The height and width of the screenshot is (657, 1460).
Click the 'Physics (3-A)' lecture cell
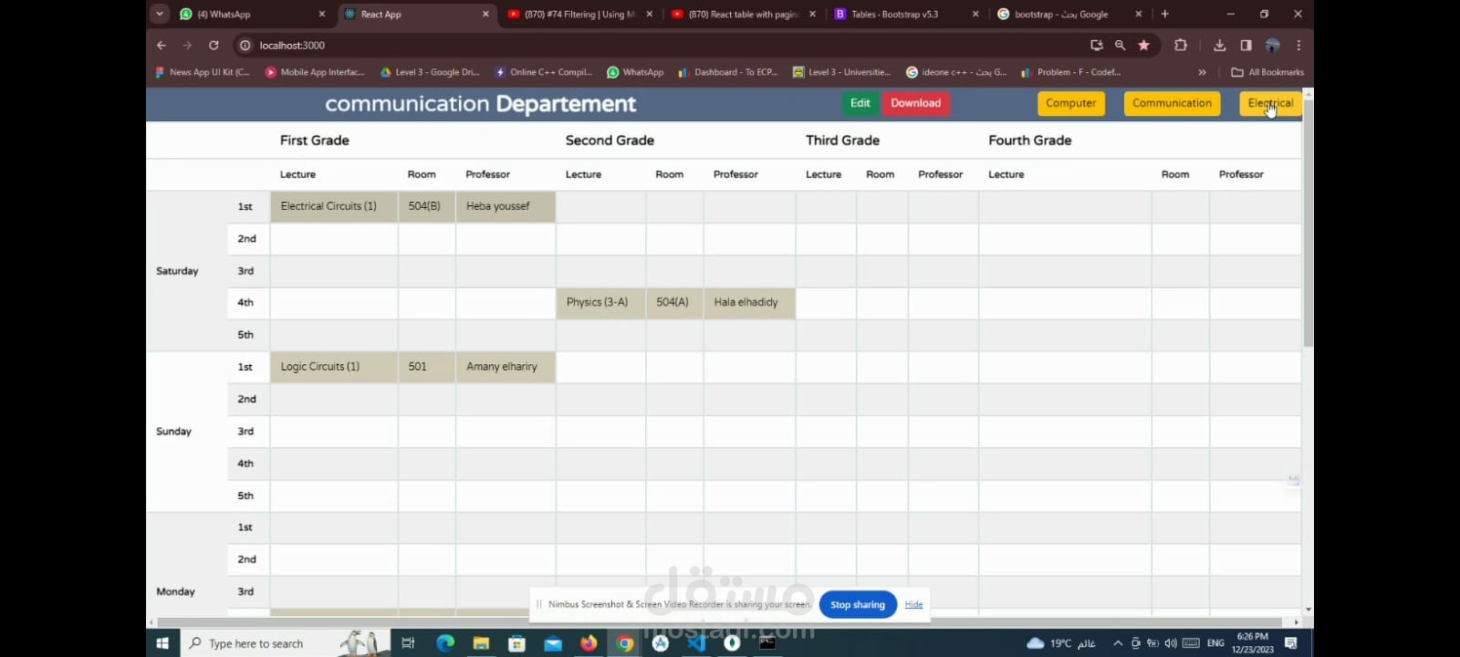coord(600,302)
